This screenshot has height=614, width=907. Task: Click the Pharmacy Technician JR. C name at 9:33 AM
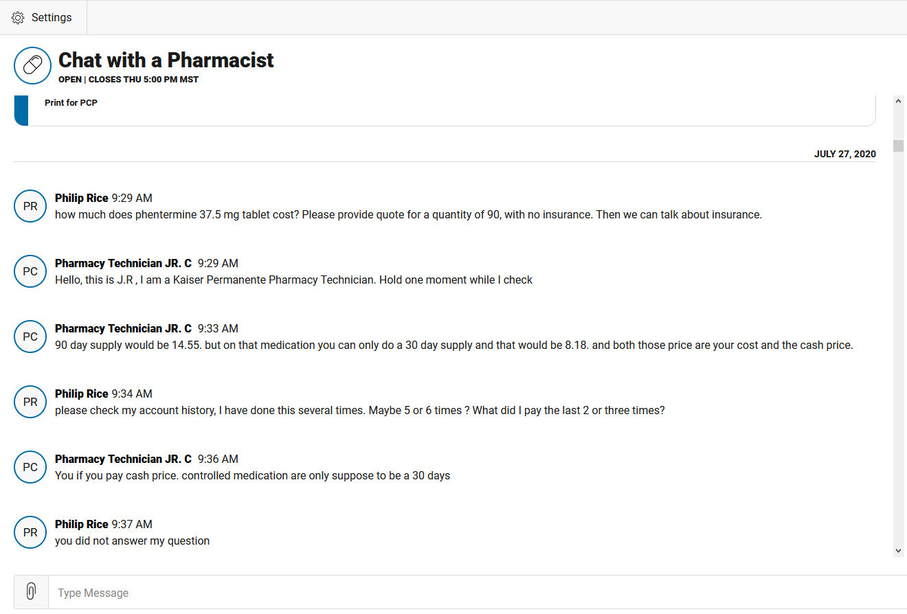click(123, 328)
